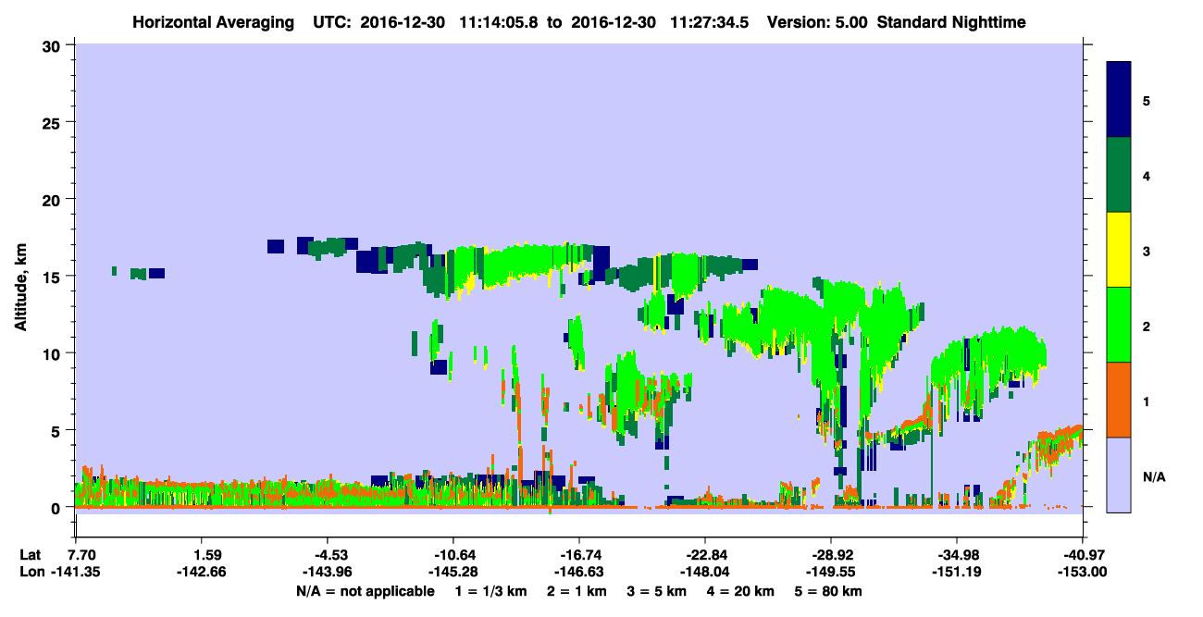Click the latitude value -10.64
1203x617 pixels.
(453, 555)
